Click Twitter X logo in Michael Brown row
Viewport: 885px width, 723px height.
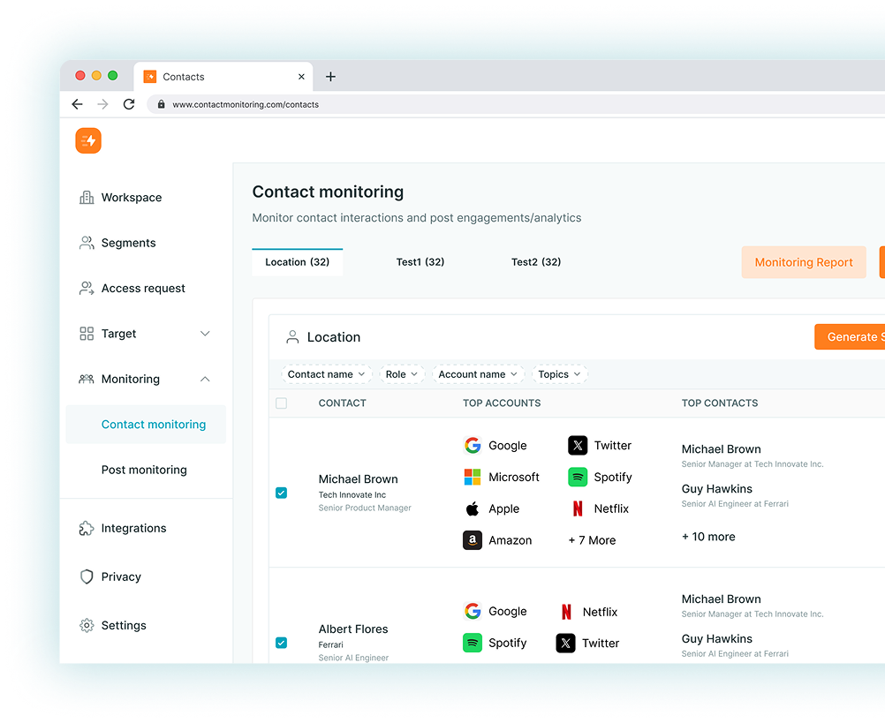(x=578, y=446)
